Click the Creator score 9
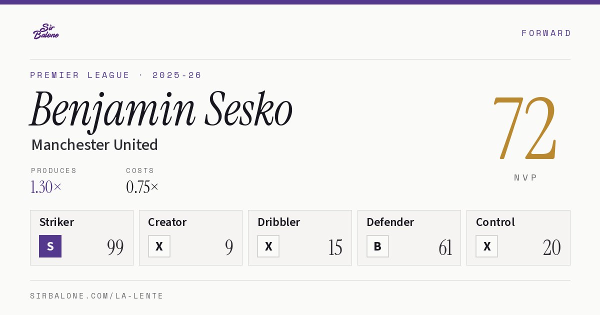This screenshot has height=315, width=600. click(x=229, y=247)
